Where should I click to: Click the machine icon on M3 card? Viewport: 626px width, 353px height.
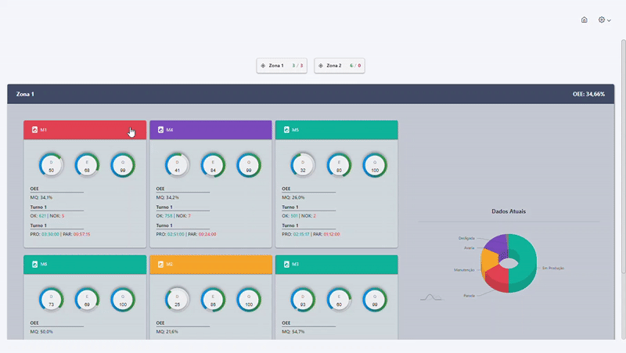click(x=286, y=264)
